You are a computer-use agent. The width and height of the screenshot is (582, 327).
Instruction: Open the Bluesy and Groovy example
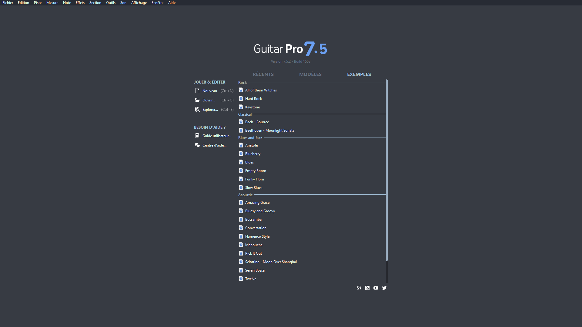pos(260,211)
